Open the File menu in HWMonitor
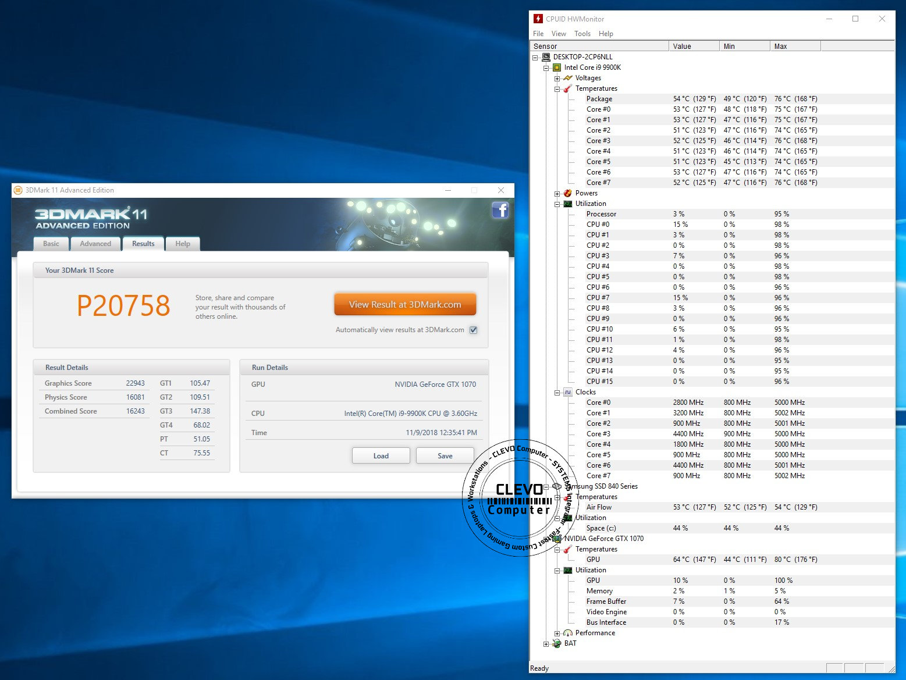This screenshot has width=906, height=680. 538,34
